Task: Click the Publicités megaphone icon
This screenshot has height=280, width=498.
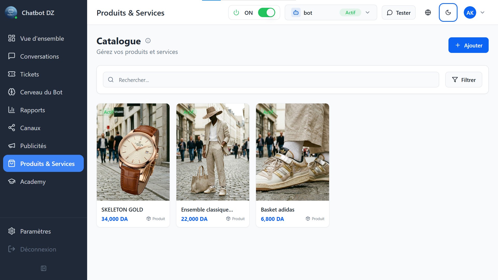Action: (12, 146)
